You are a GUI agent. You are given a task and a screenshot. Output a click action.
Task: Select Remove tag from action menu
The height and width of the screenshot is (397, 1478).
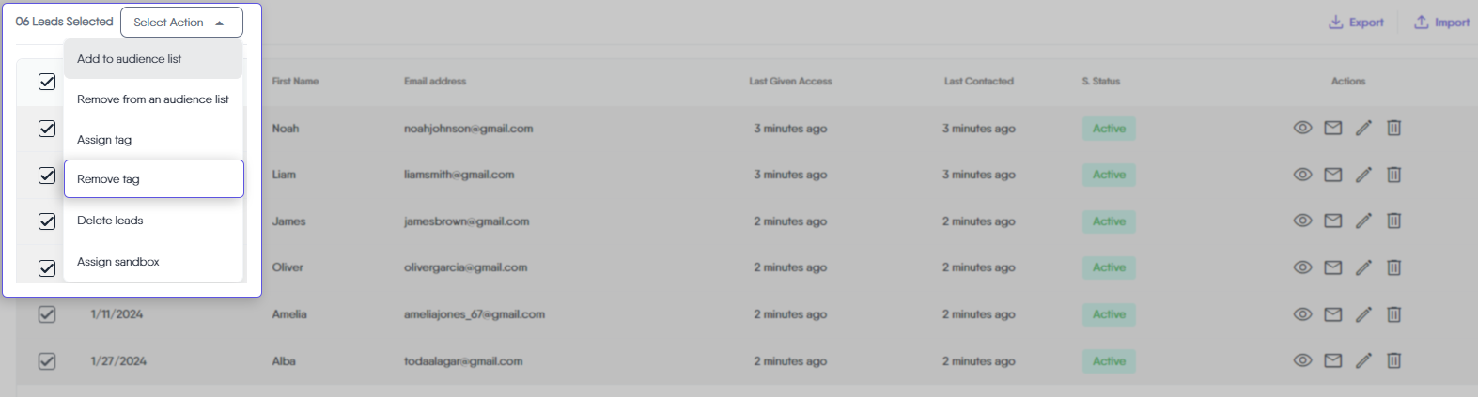pyautogui.click(x=108, y=179)
